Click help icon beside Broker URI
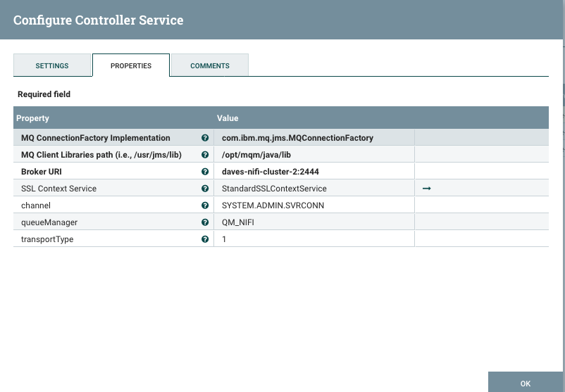This screenshot has height=392, width=565. click(x=205, y=172)
